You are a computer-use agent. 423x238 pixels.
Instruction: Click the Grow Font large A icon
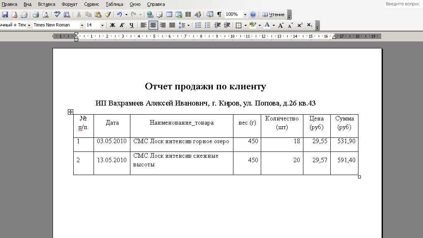(x=281, y=25)
